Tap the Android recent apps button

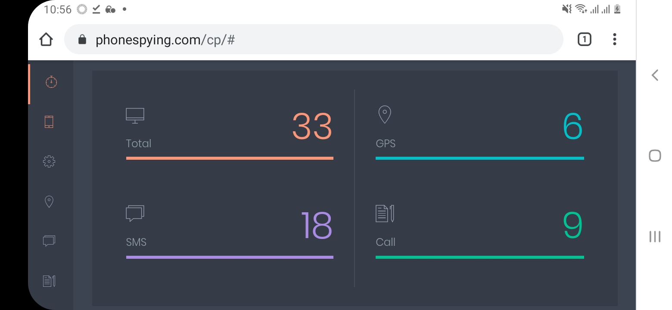[655, 236]
